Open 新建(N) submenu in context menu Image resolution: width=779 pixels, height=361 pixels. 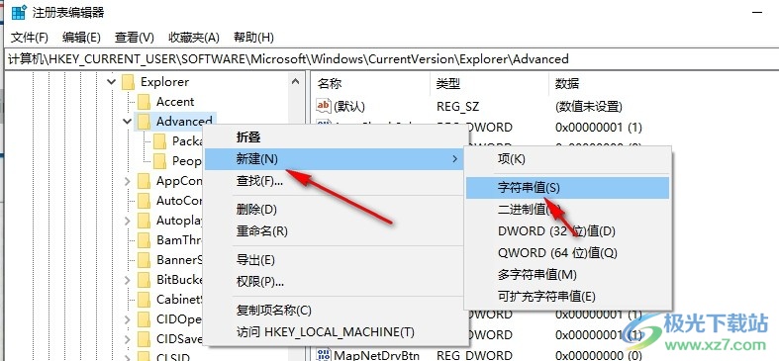point(334,159)
